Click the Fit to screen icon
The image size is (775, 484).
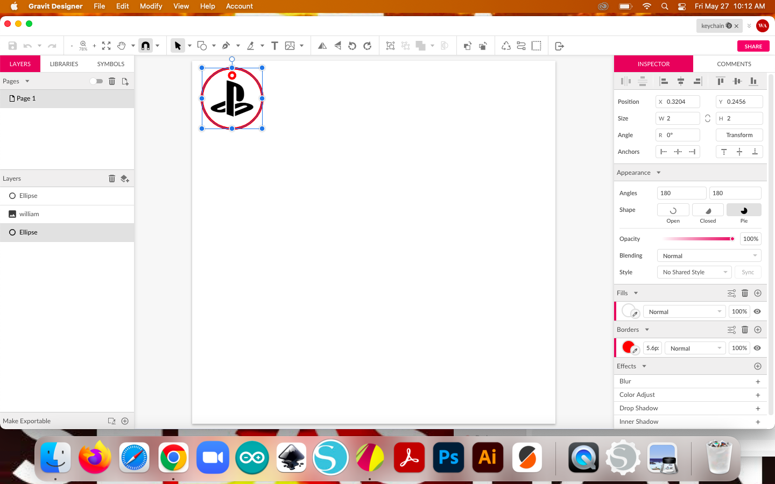pyautogui.click(x=107, y=46)
